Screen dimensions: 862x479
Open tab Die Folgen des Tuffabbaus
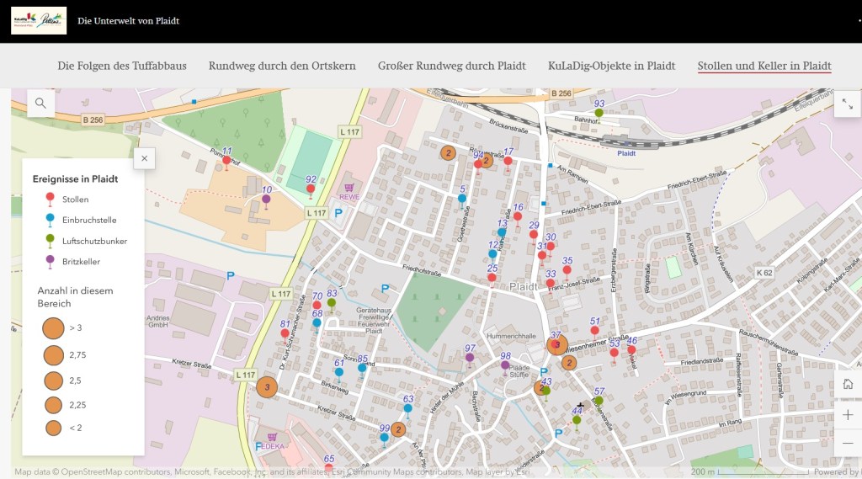click(122, 66)
